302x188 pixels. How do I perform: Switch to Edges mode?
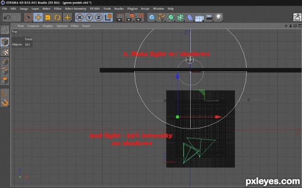tap(5, 71)
